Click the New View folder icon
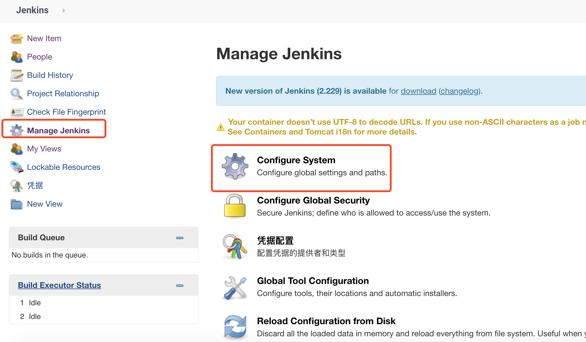This screenshot has width=586, height=342. (x=16, y=204)
